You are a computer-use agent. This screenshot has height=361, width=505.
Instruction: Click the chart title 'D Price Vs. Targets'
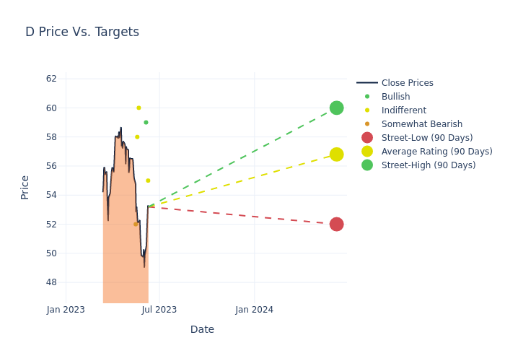[x=82, y=32]
